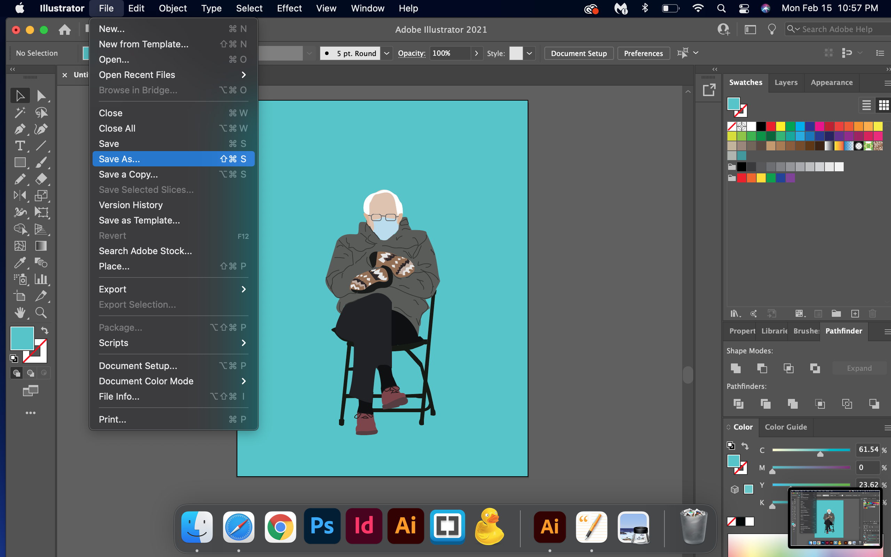This screenshot has width=891, height=557.
Task: Select the Curvature tool
Action: click(41, 129)
